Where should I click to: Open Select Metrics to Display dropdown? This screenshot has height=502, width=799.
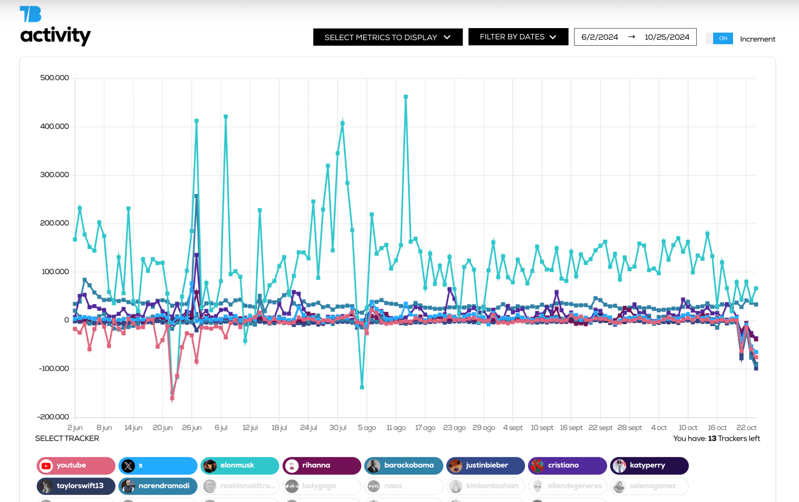[387, 37]
